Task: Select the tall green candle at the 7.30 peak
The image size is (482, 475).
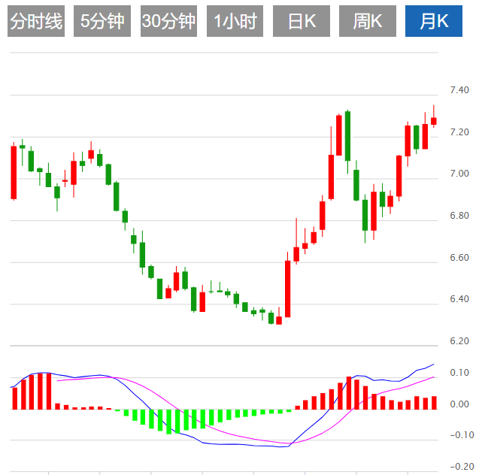Action: 347,136
